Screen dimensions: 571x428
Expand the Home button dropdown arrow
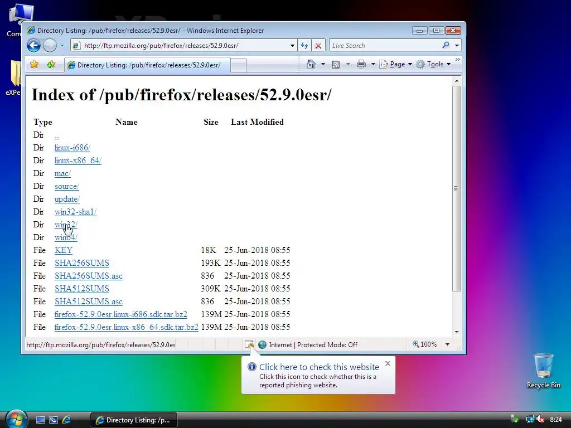coord(323,65)
